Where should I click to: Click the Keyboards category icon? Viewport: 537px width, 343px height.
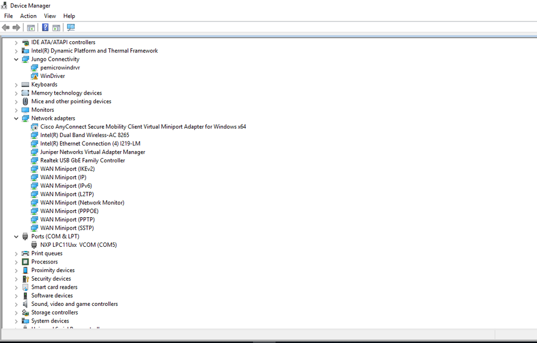(25, 84)
